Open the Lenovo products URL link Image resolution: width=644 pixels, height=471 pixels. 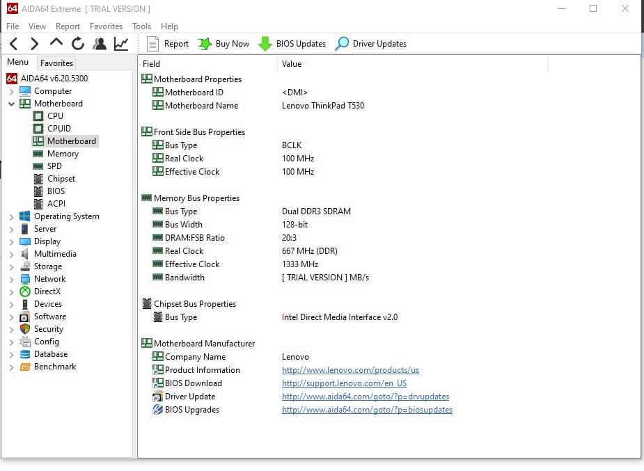[350, 370]
